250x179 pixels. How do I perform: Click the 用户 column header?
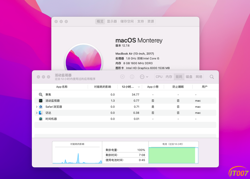coord(204,87)
